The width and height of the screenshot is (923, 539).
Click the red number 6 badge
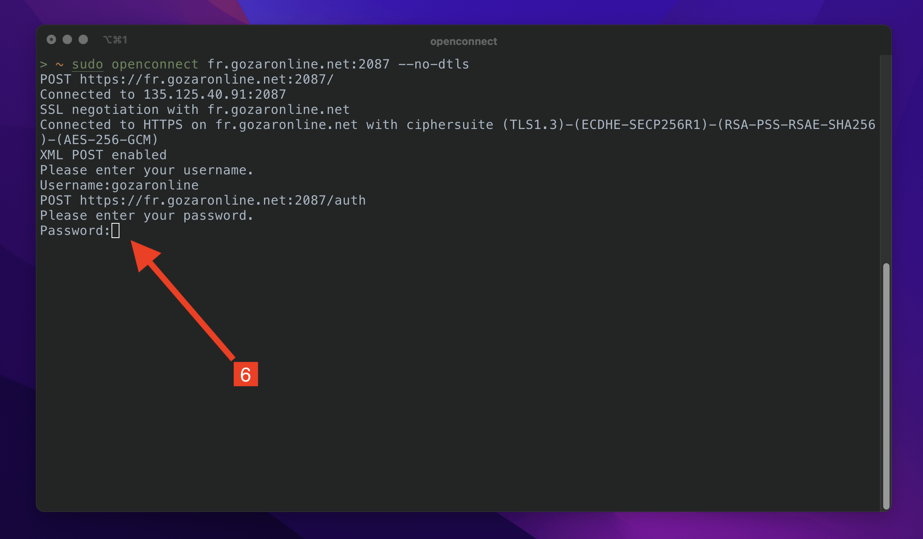coord(246,374)
